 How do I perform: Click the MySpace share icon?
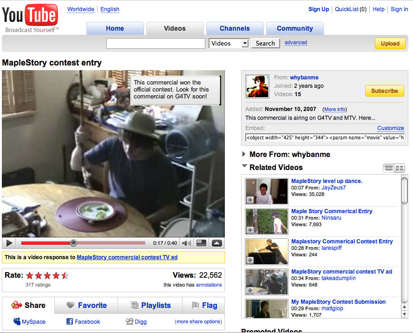17,321
